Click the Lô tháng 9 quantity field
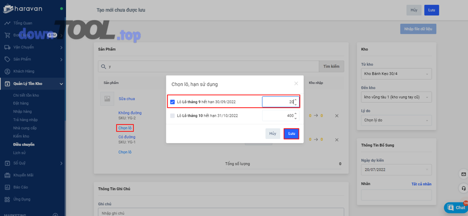Screen dimensions: 468x216 pyautogui.click(x=278, y=102)
